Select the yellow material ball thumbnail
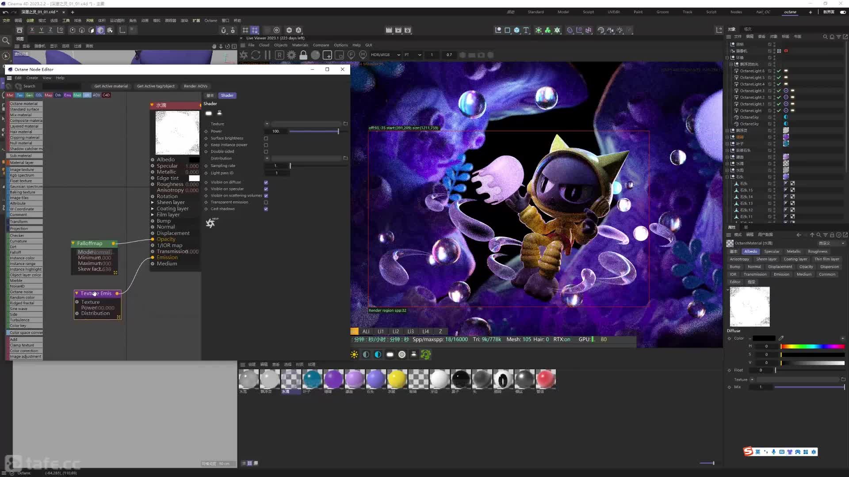 pyautogui.click(x=397, y=379)
